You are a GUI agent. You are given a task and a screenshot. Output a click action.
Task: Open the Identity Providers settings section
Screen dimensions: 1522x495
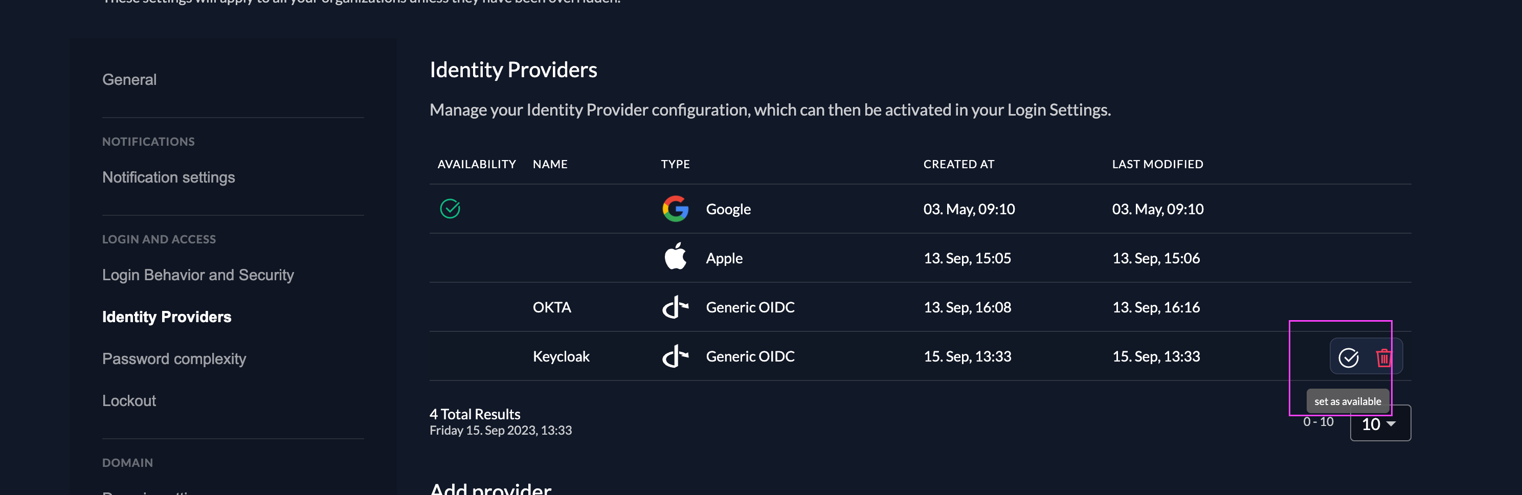coord(167,317)
